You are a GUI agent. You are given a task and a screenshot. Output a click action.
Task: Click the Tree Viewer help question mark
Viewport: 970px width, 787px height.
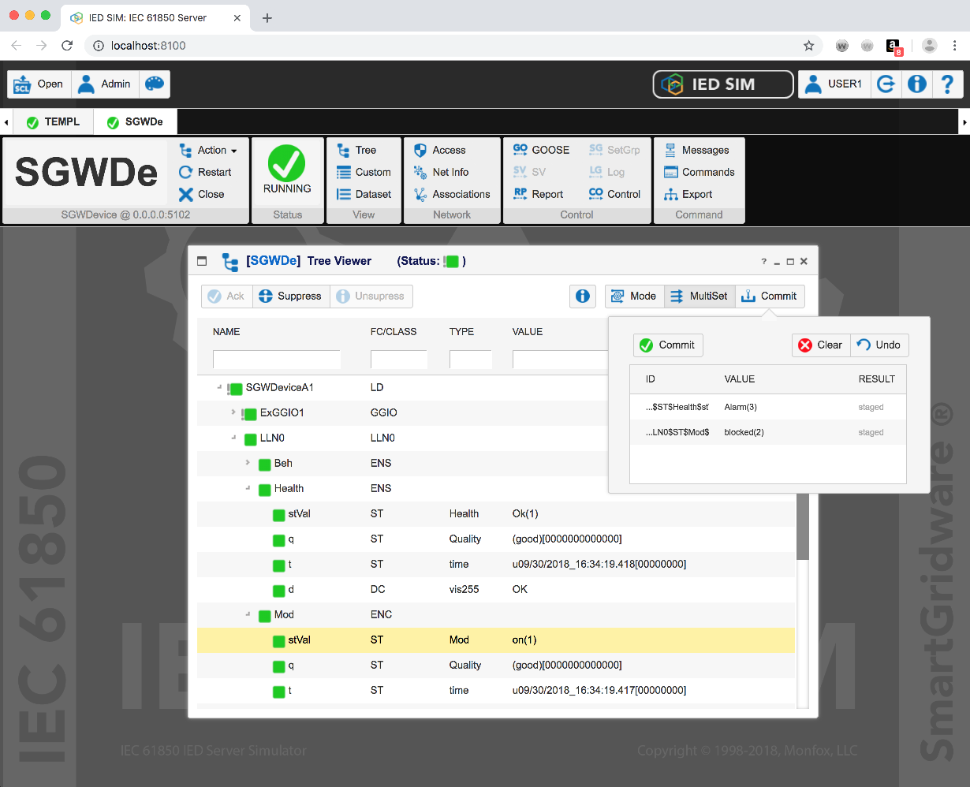coord(763,261)
